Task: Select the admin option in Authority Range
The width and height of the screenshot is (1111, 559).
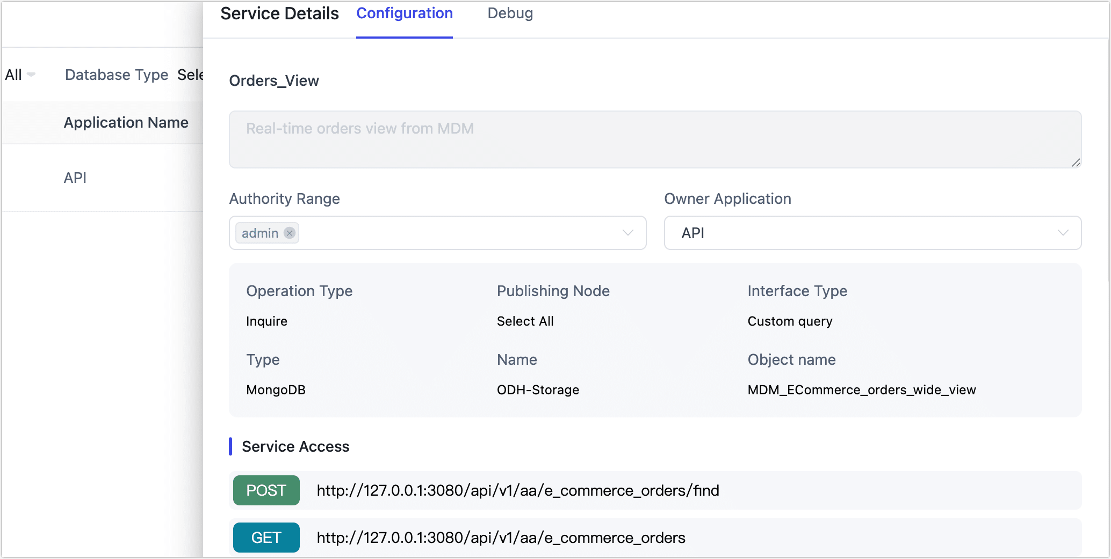Action: pyautogui.click(x=259, y=233)
